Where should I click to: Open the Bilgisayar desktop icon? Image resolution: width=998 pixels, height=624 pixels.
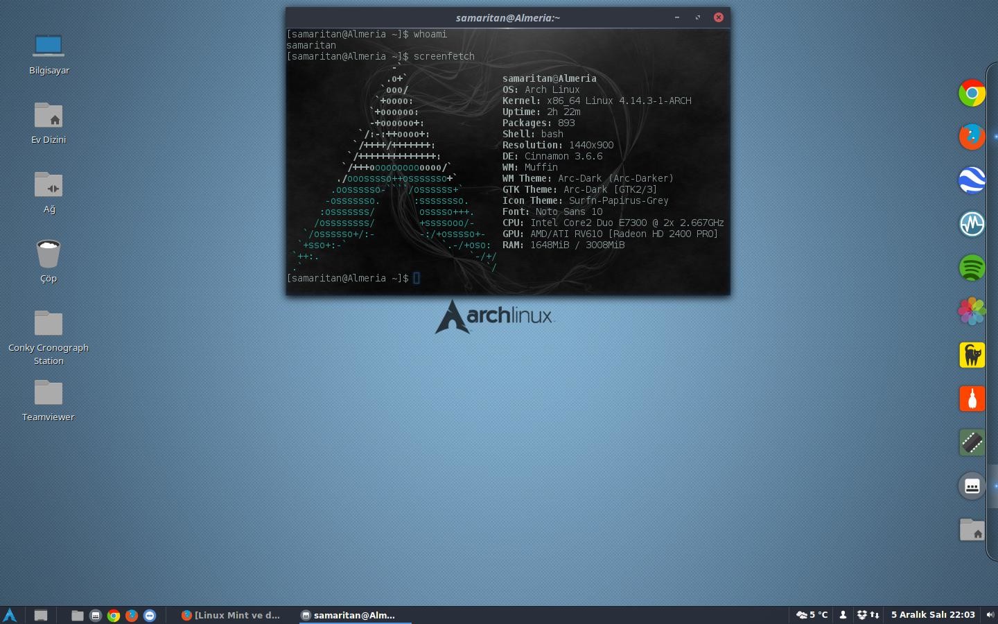(49, 54)
